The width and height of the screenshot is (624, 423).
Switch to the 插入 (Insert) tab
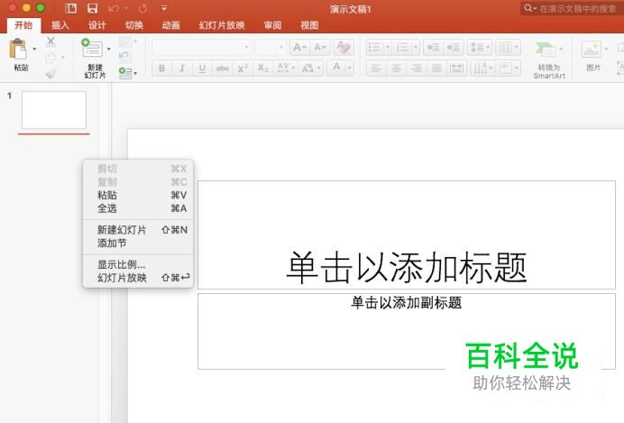click(x=60, y=25)
